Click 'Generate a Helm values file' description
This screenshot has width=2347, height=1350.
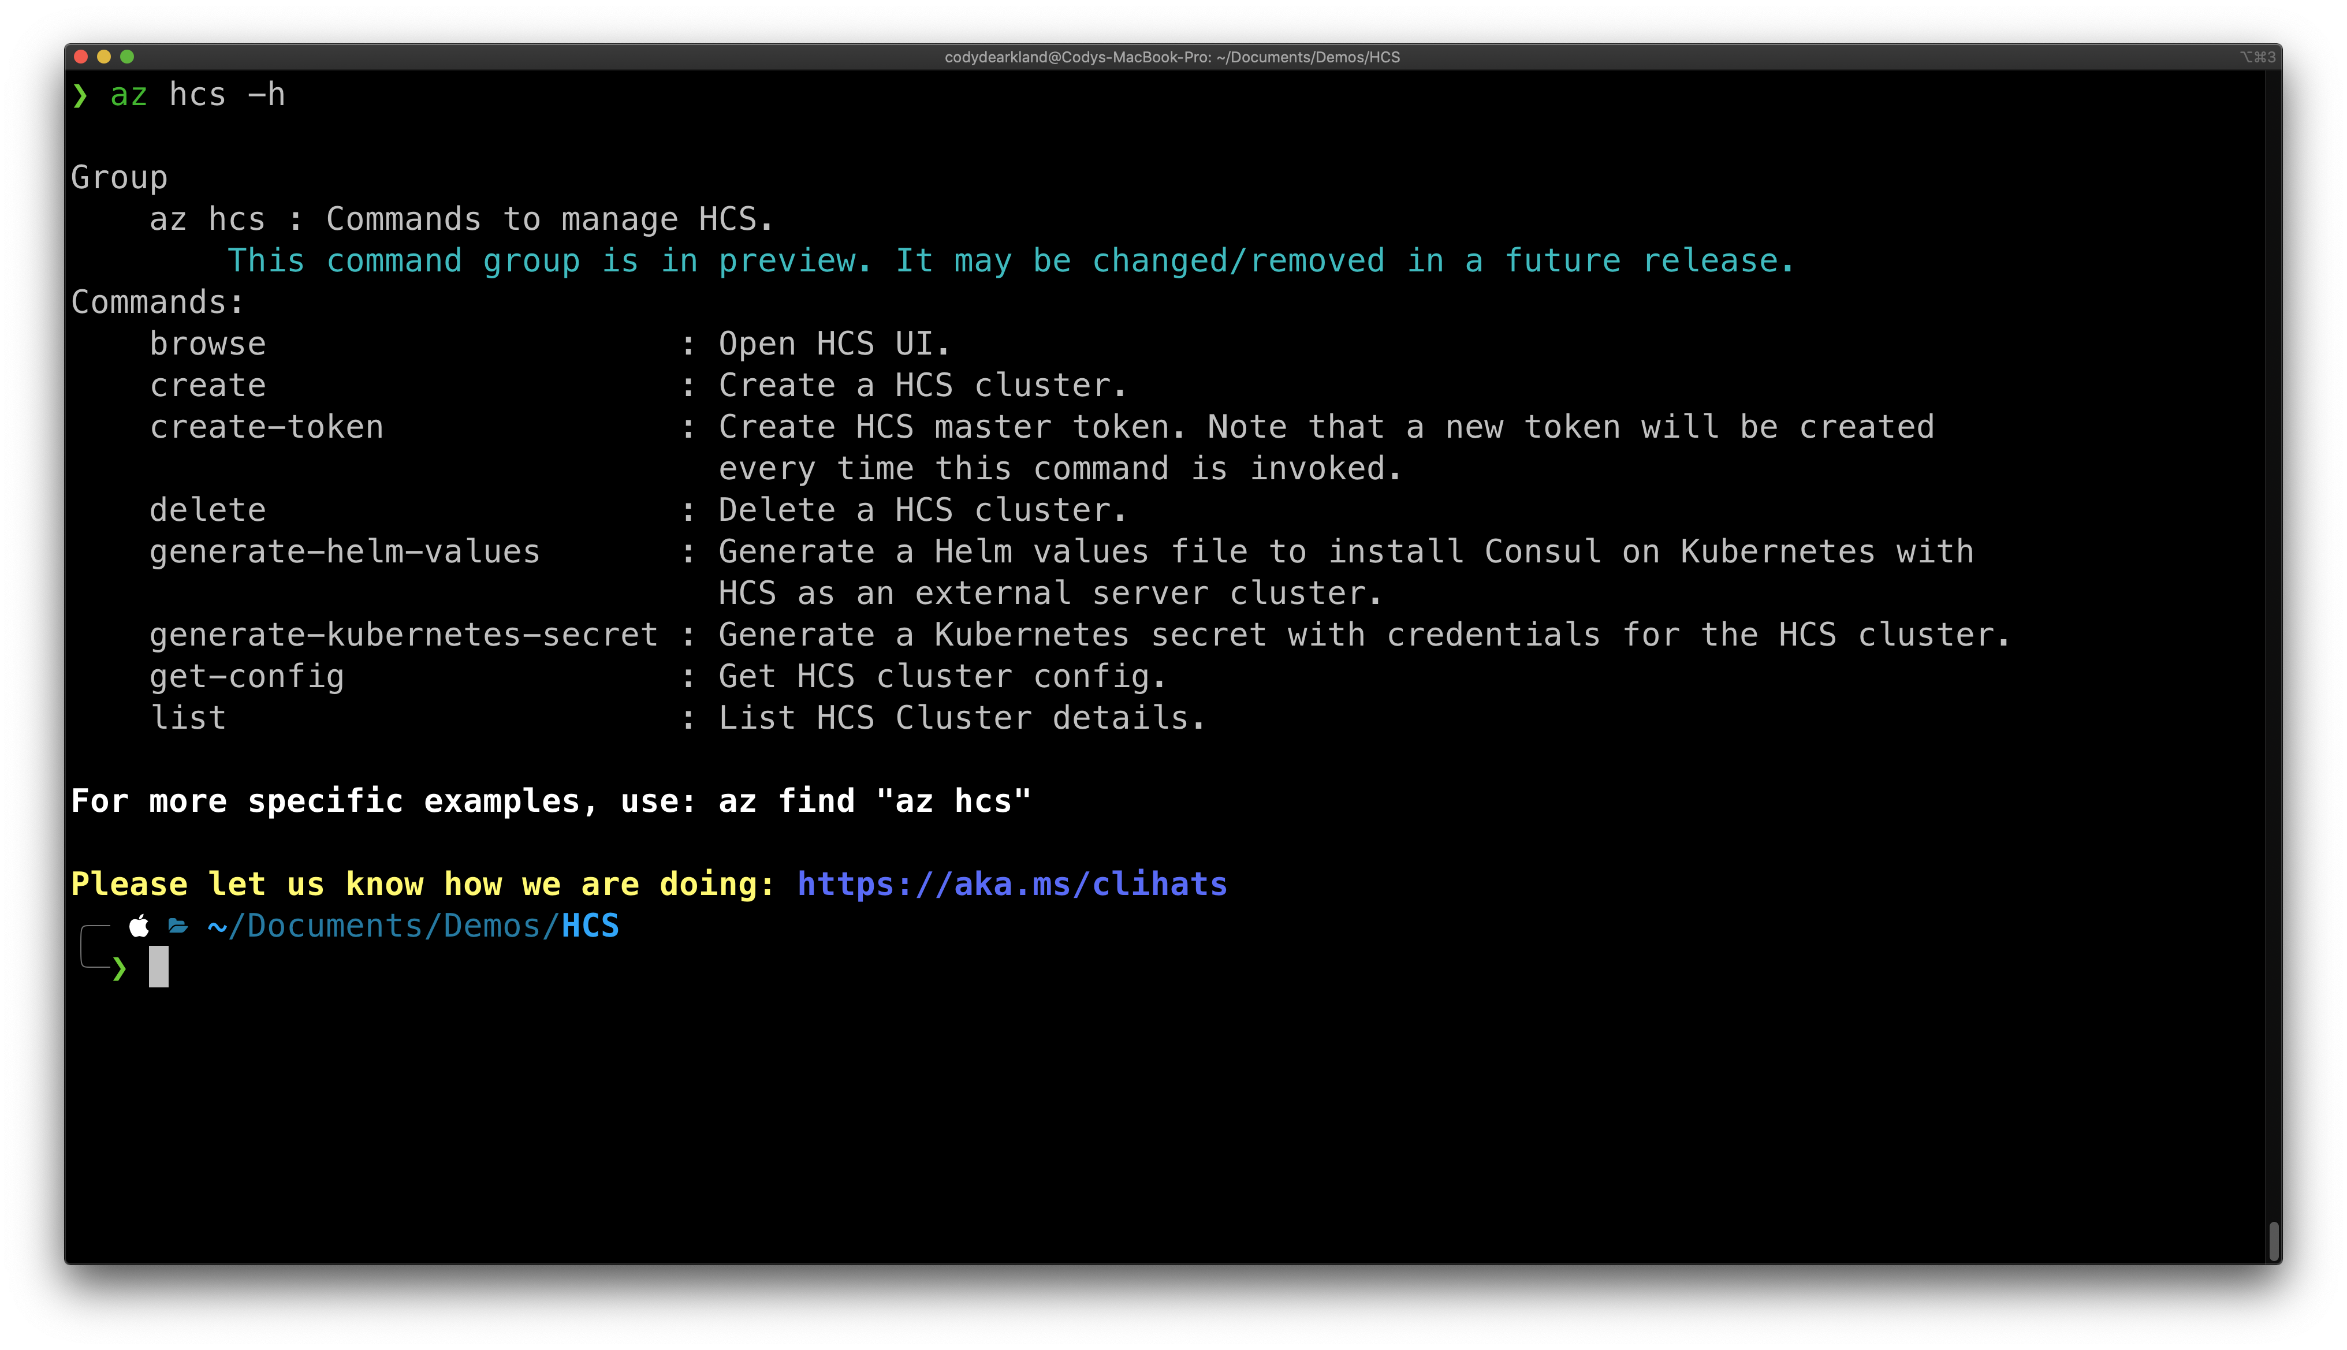coord(1346,551)
